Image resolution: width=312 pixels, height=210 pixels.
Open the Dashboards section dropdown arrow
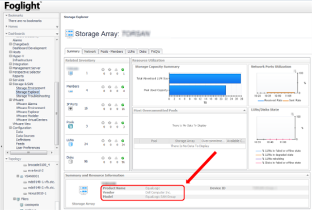point(57,34)
